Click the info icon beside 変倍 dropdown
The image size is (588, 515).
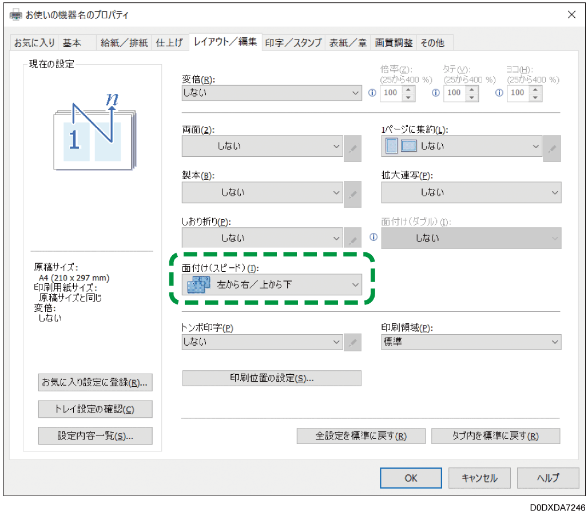coord(372,93)
